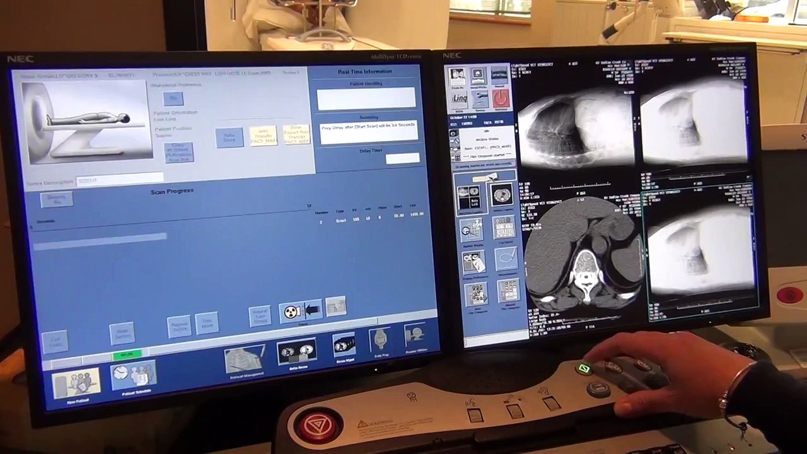Open the Routine Display icon

point(472,230)
